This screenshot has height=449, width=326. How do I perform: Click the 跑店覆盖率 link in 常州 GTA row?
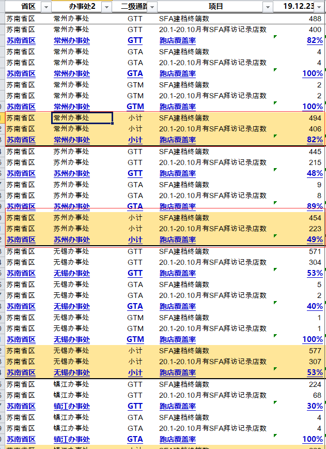178,73
